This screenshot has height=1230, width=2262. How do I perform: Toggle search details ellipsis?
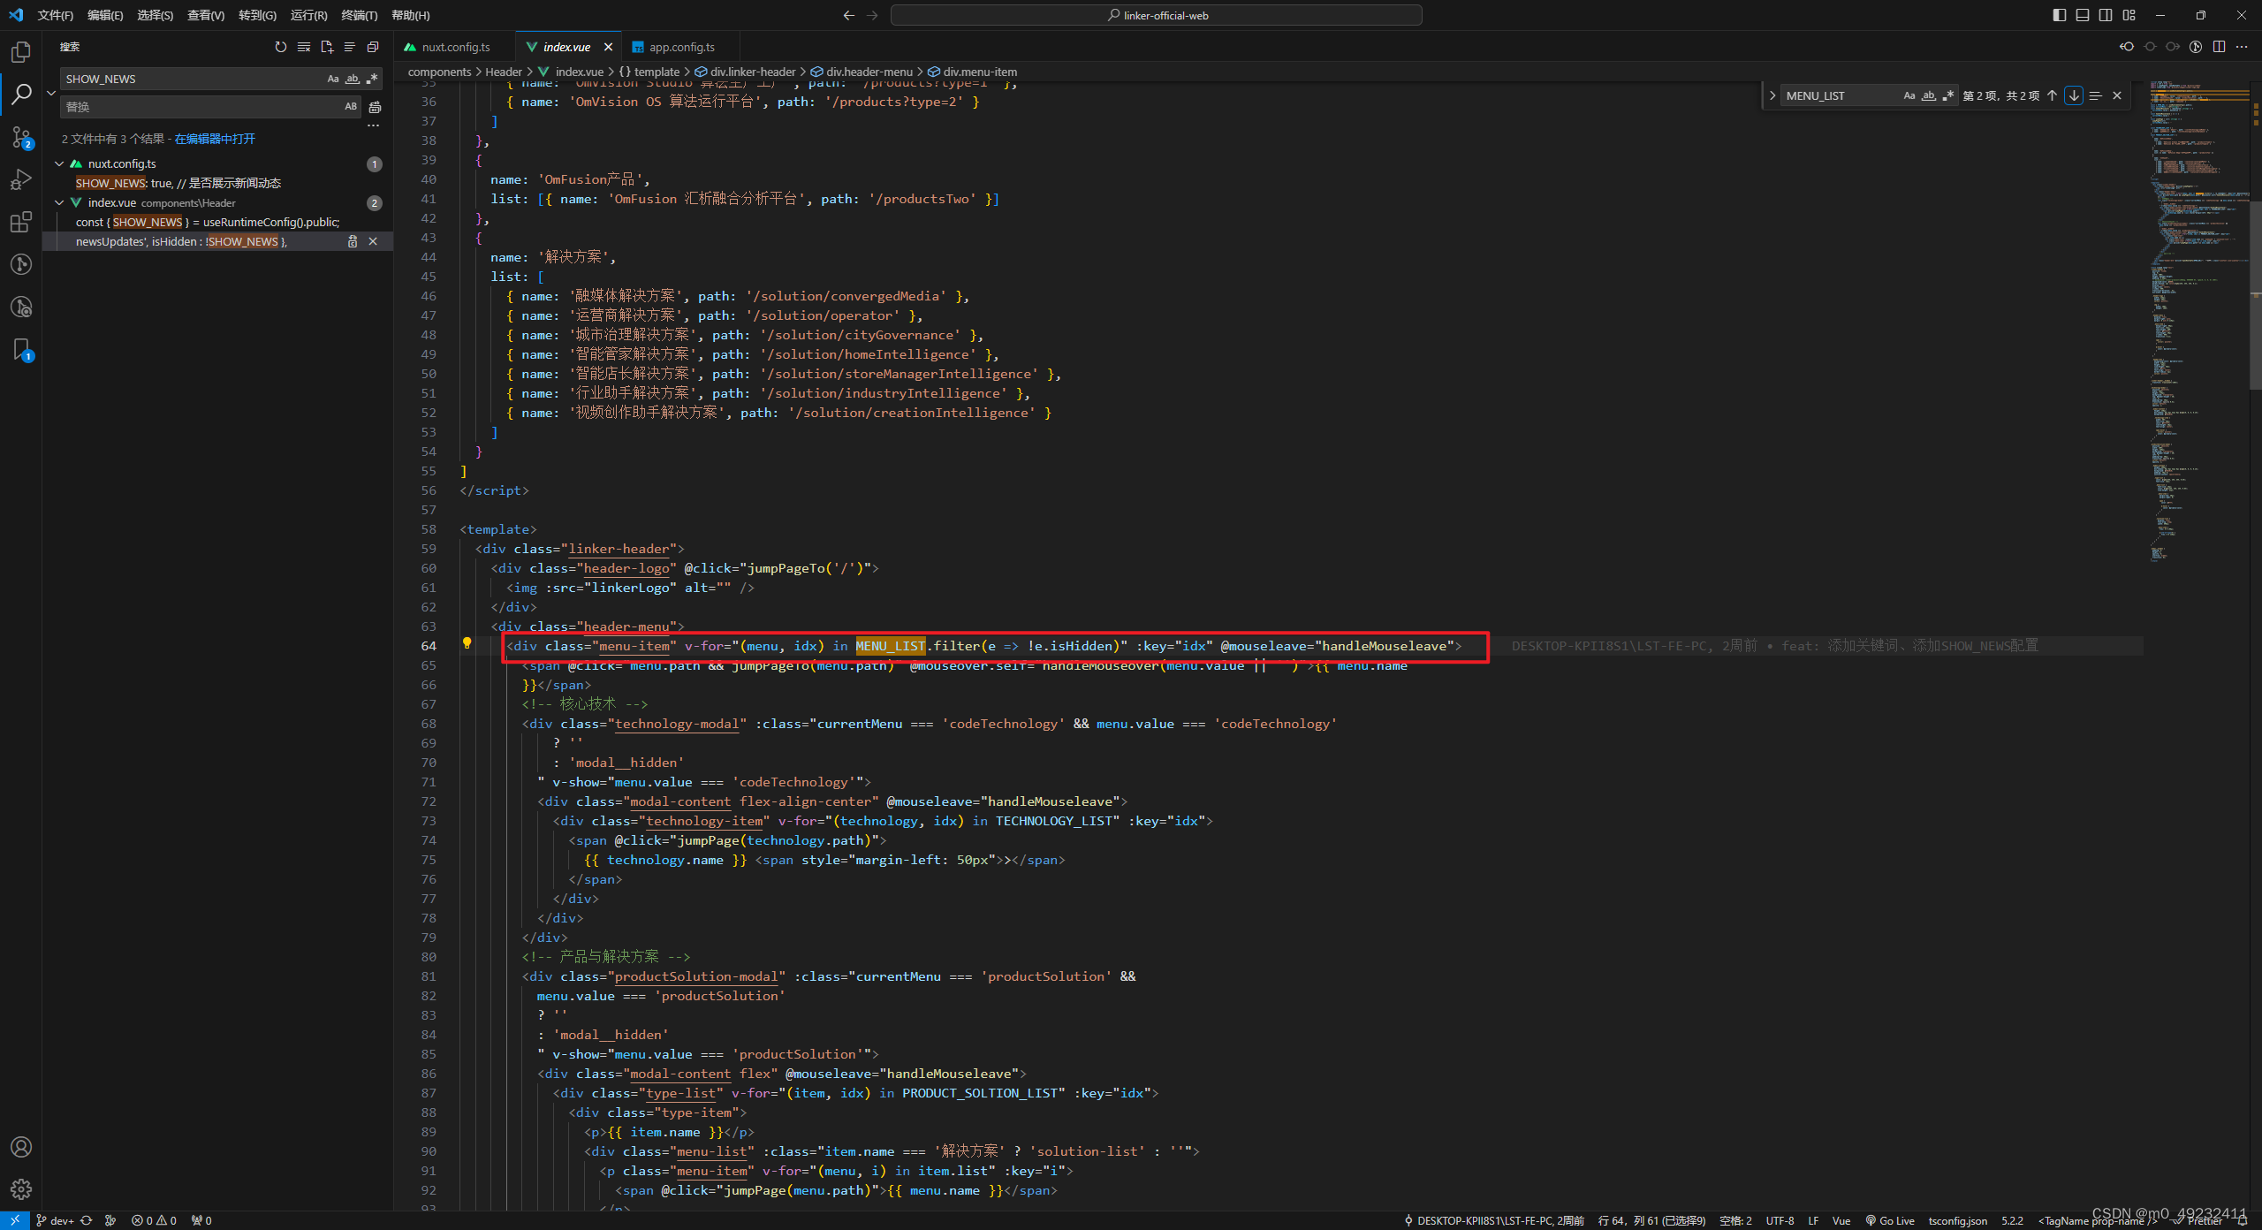pos(373,126)
